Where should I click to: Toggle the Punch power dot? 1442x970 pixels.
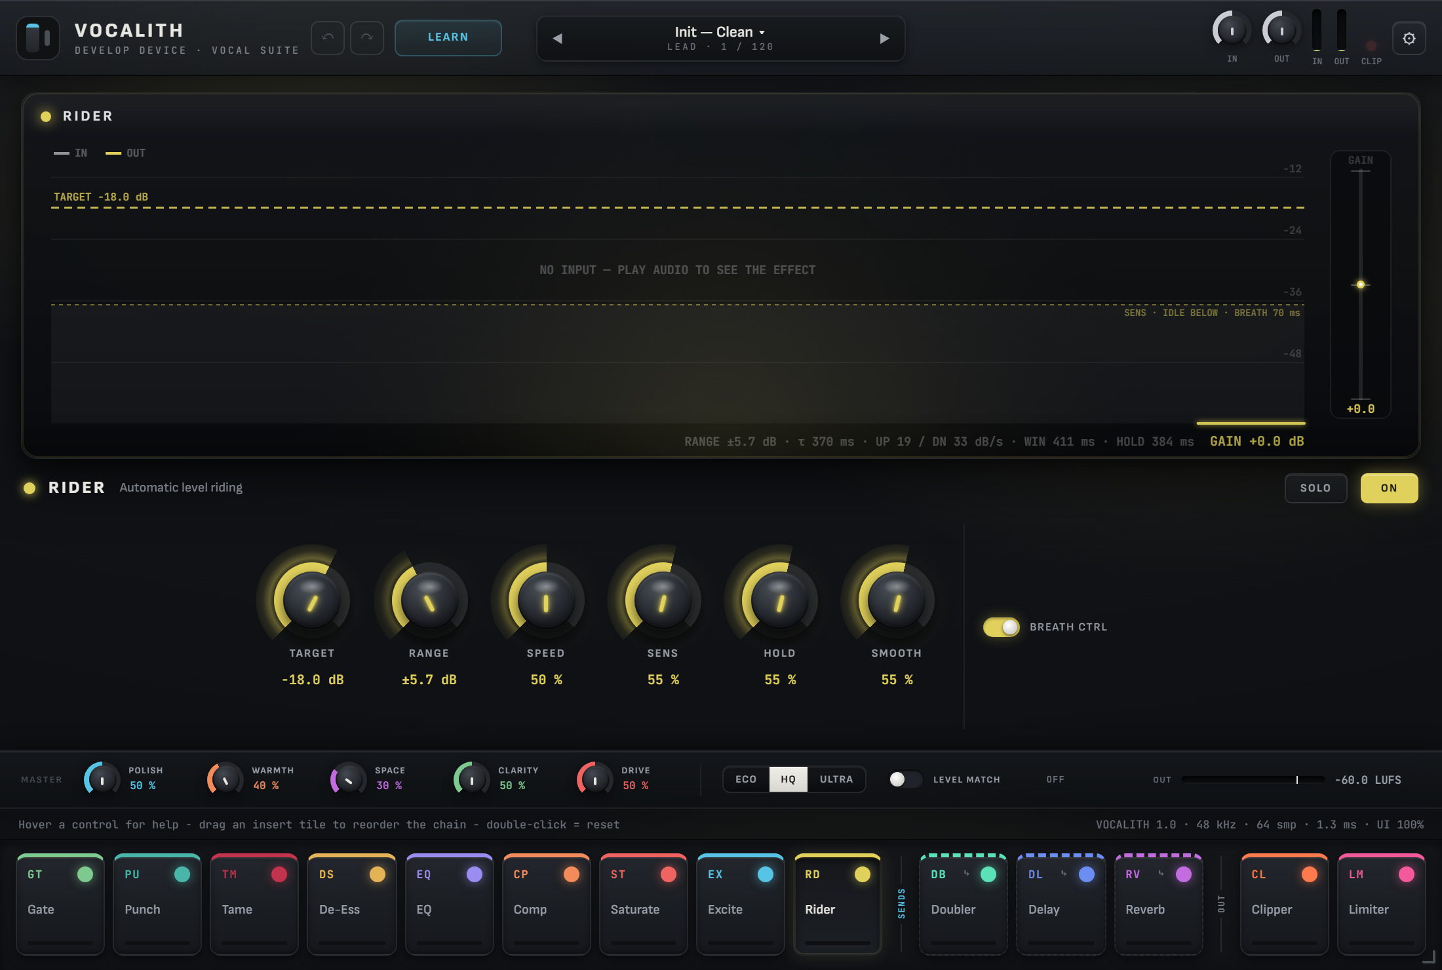point(182,874)
